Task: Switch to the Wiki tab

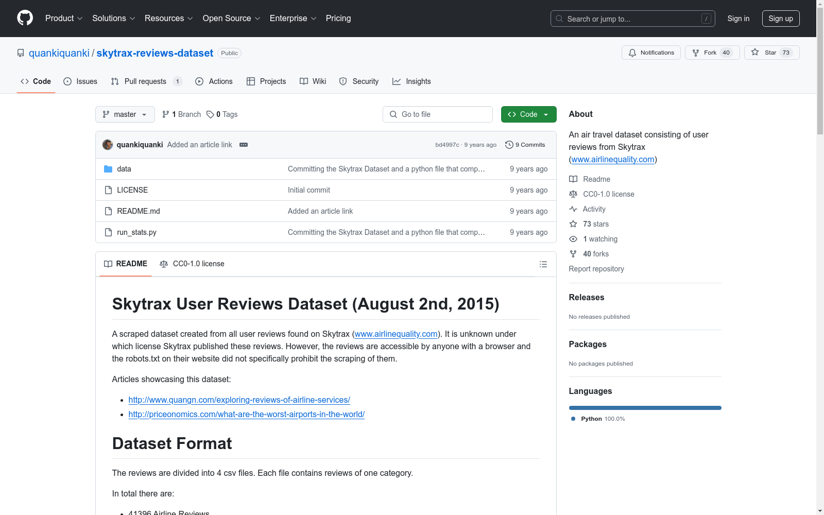Action: pos(313,81)
